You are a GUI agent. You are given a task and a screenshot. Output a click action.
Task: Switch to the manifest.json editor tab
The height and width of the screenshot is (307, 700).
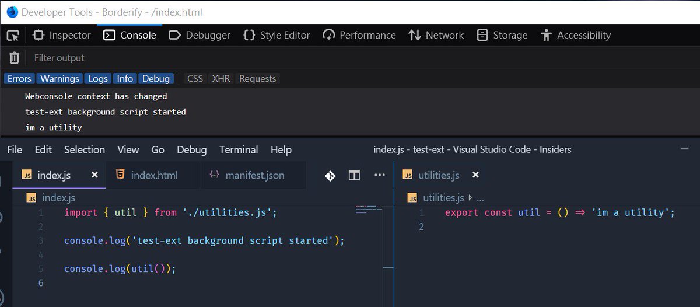[x=253, y=175]
